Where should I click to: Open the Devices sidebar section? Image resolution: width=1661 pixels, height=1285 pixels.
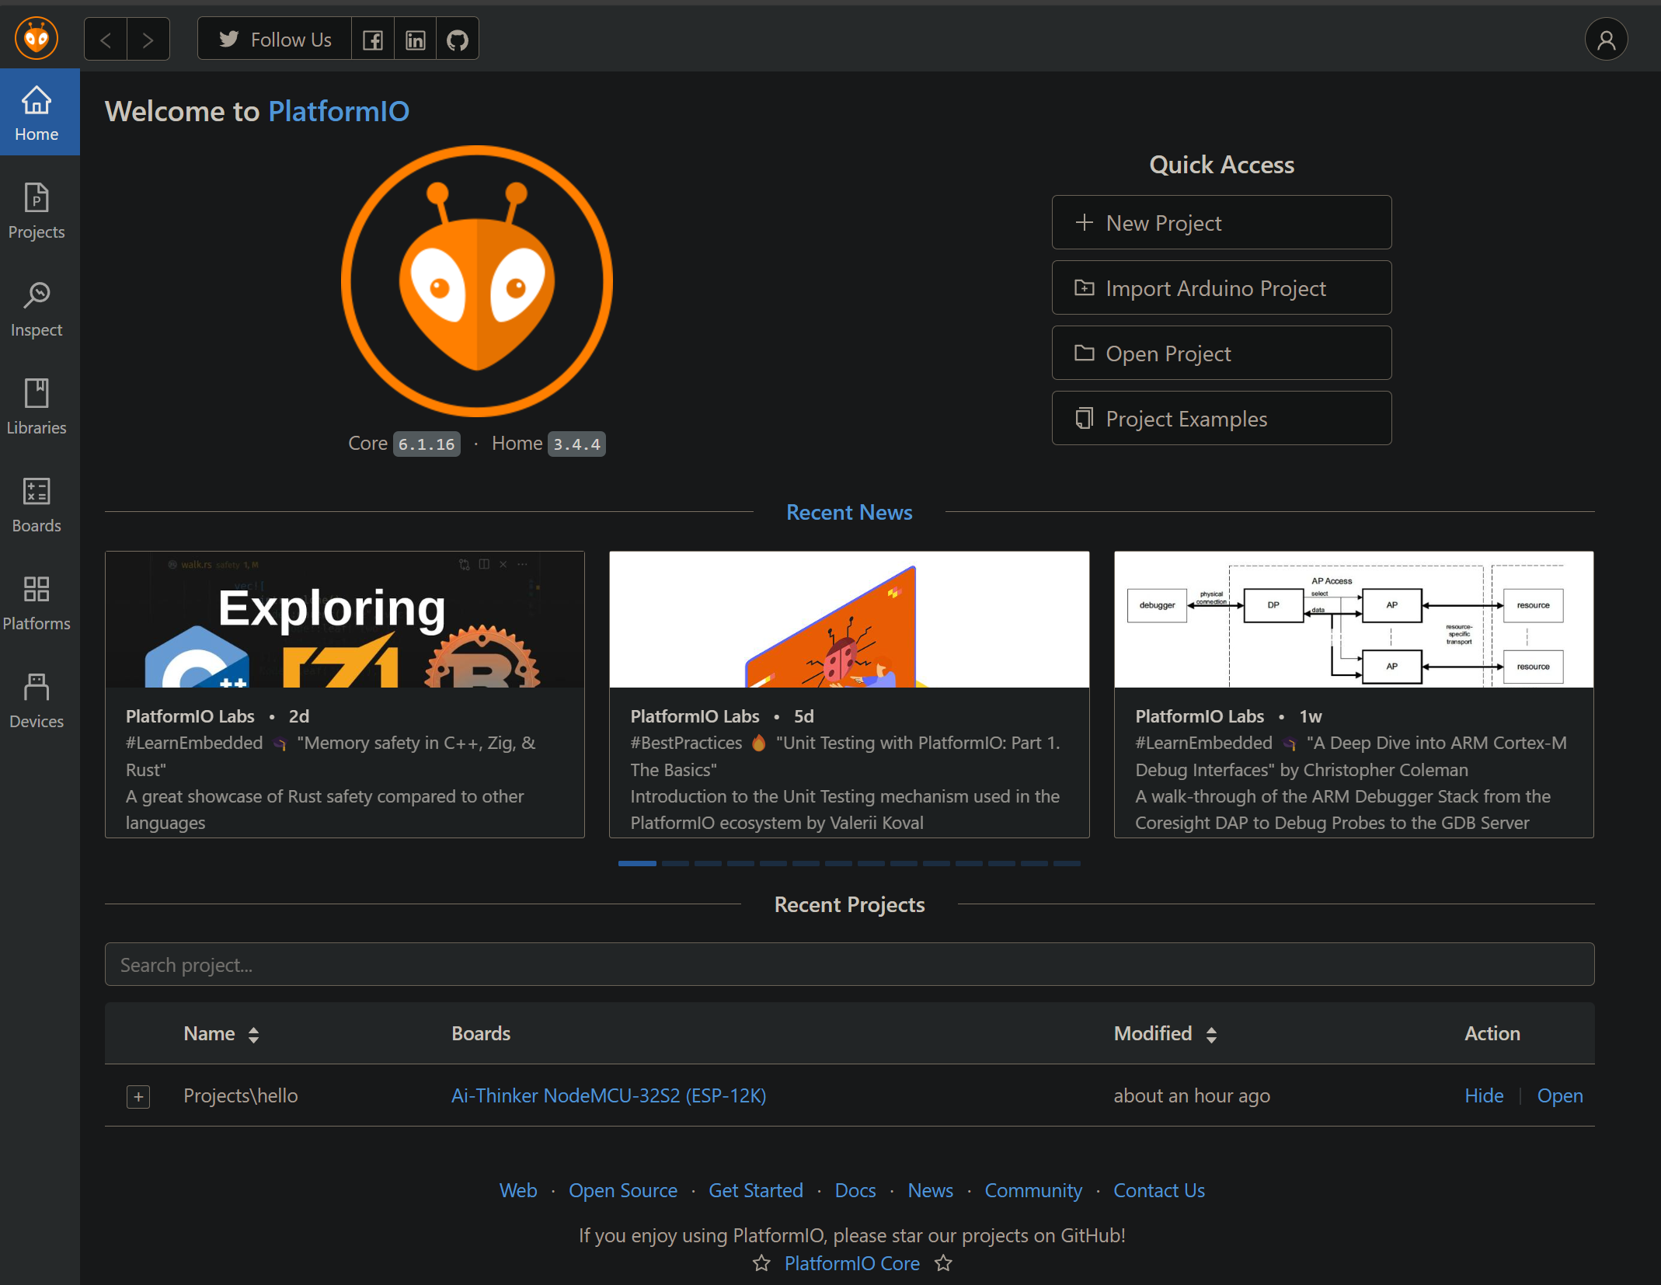point(37,701)
